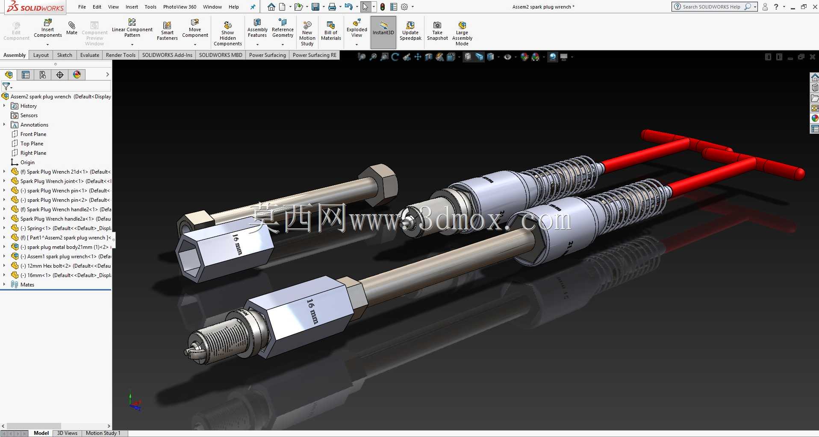
Task: Open Assembly Features
Action: pos(257,28)
